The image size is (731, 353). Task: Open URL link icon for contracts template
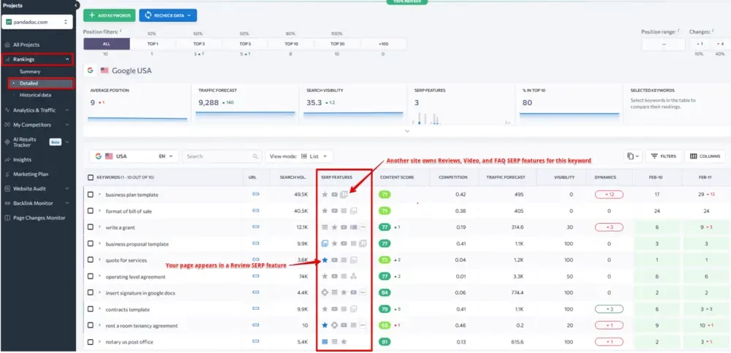tap(255, 308)
